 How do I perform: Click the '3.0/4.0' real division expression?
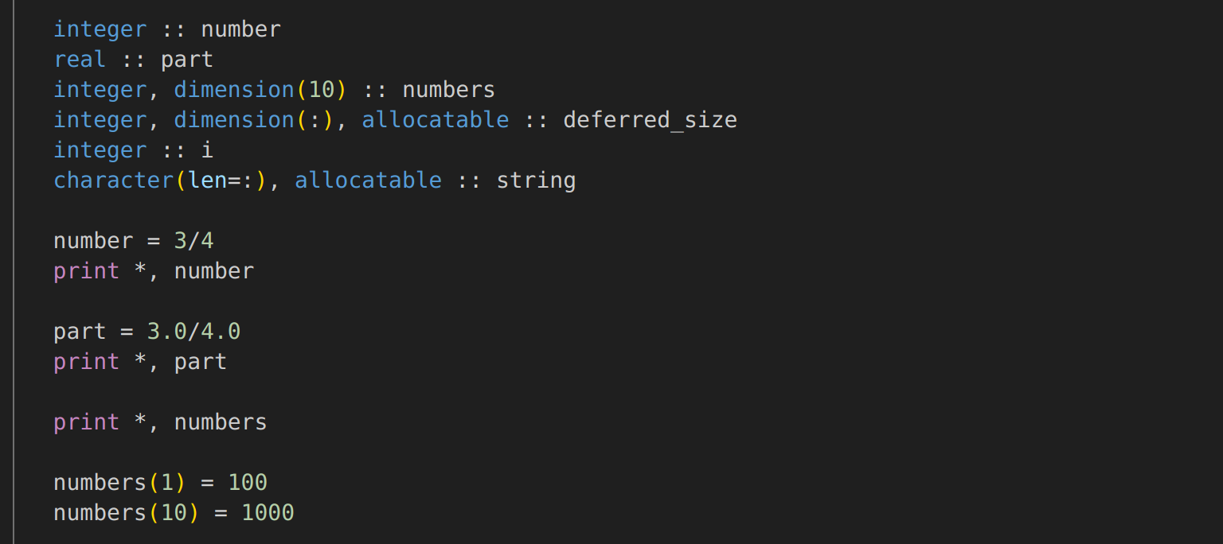193,332
